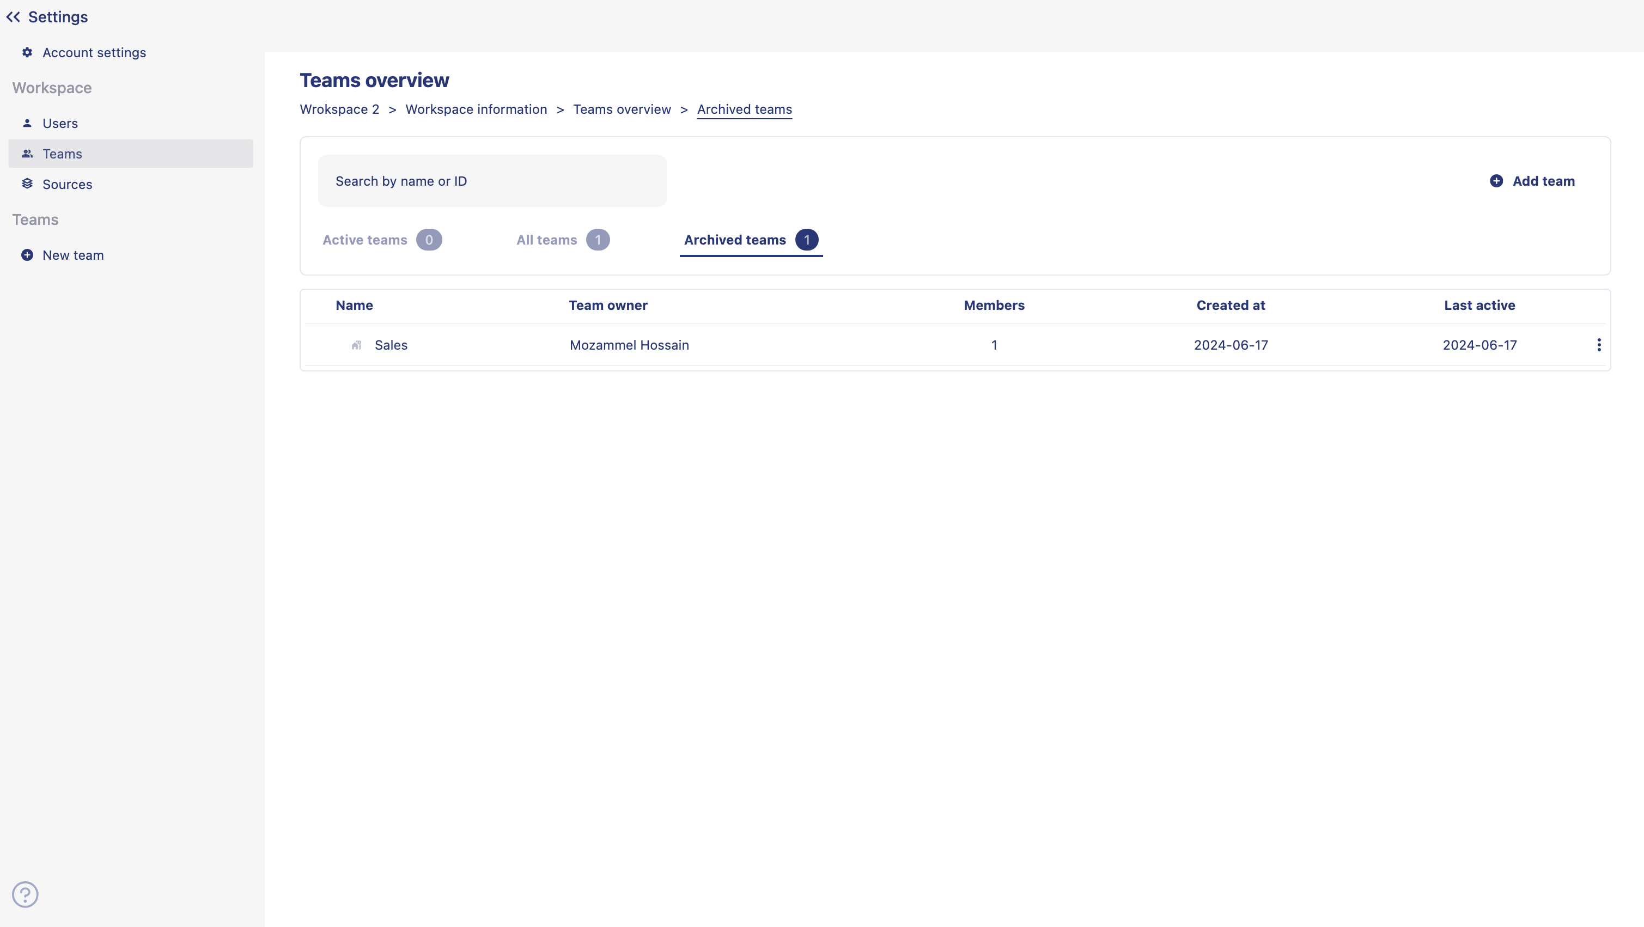Go to Workspace information breadcrumb

476,109
